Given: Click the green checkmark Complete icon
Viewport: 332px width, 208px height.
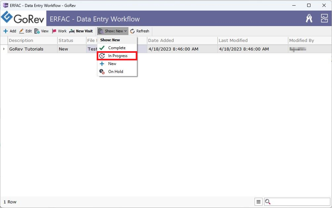Looking at the screenshot, I should [102, 48].
